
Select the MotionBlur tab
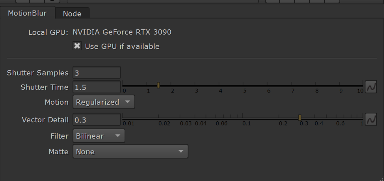(27, 13)
